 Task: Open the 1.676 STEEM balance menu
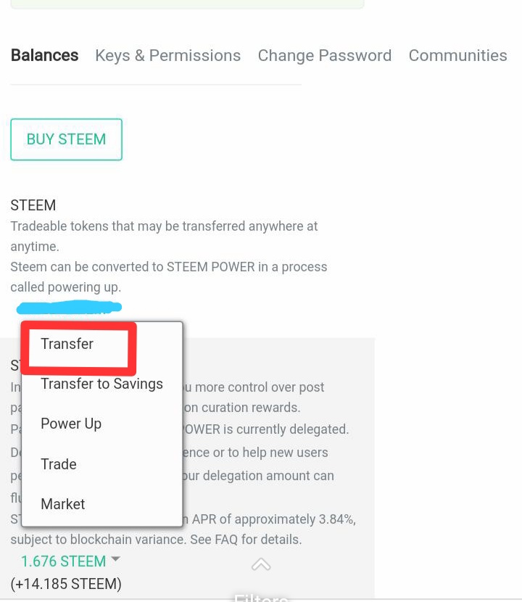pos(63,561)
